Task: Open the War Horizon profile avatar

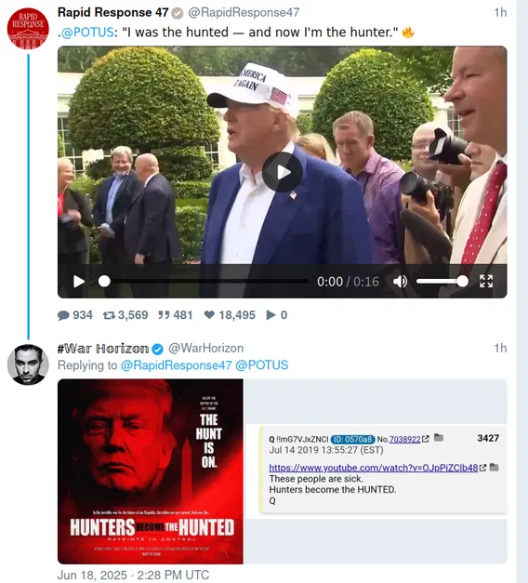Action: [x=28, y=364]
